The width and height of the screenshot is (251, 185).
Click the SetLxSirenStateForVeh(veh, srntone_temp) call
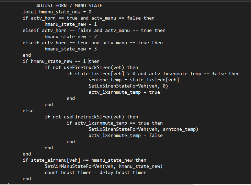pyautogui.click(x=143, y=129)
